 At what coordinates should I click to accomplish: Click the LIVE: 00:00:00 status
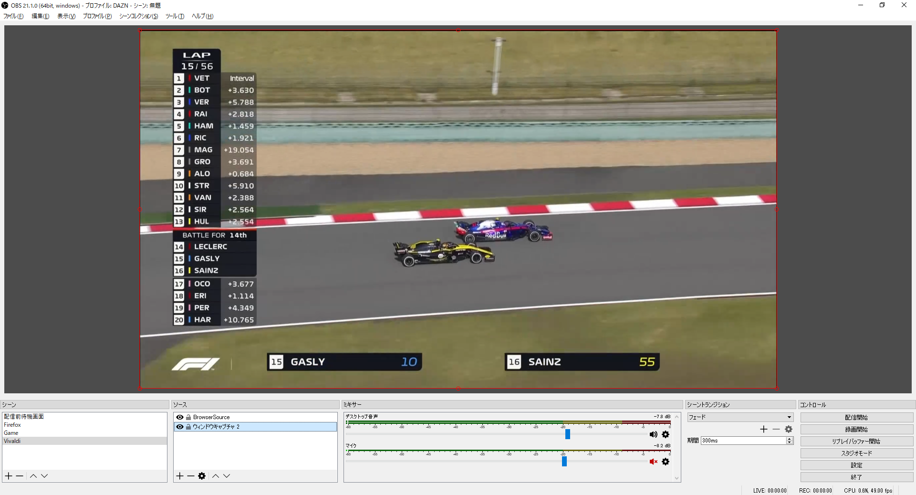(x=770, y=491)
